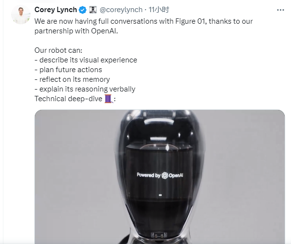291x244 pixels.
Task: Click the blue verified badge
Action: pos(83,10)
